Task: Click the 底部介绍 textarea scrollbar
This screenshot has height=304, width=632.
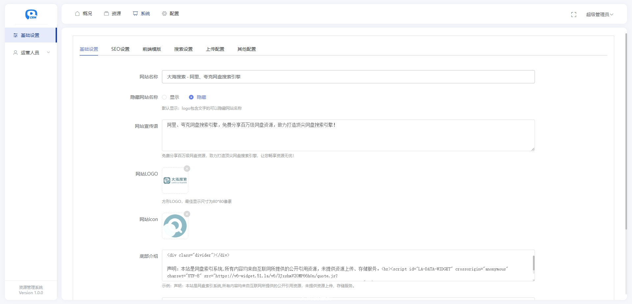Action: point(533,263)
